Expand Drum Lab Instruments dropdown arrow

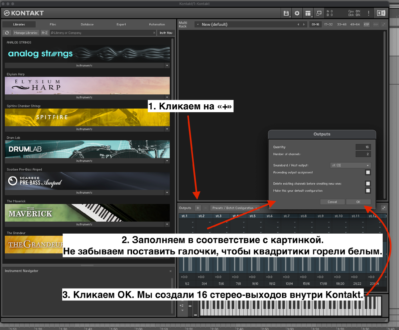[167, 161]
